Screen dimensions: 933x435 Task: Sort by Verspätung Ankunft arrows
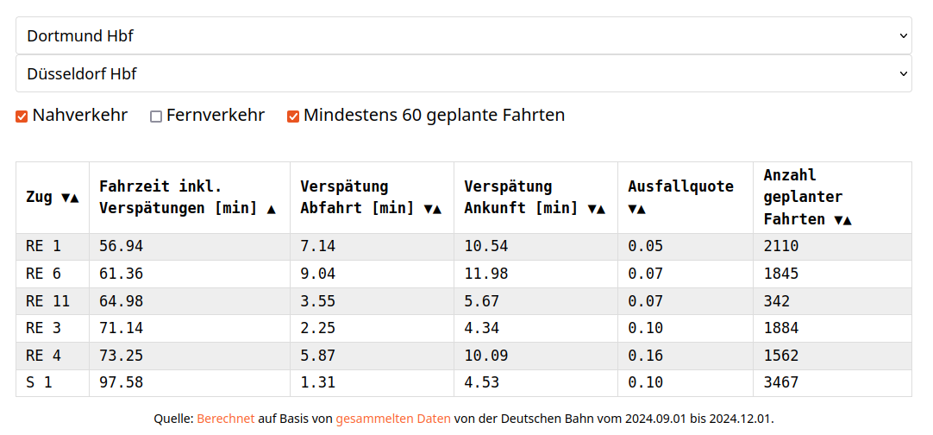597,209
